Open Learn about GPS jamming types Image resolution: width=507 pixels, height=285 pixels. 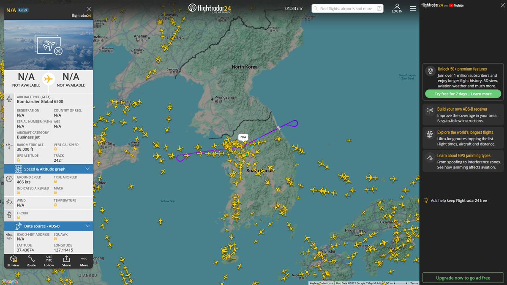463,161
